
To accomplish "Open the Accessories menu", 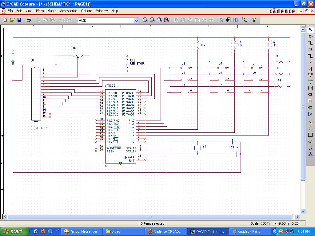I will [69, 11].
